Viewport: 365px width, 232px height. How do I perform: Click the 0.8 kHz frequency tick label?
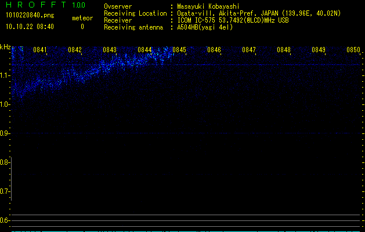point(5,162)
